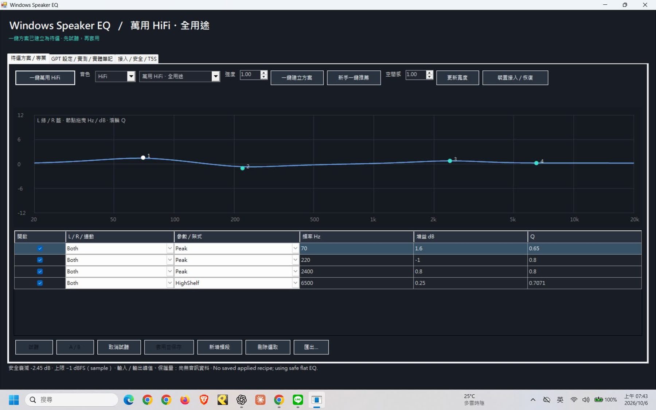Click the 一鍵建立方案 button

tap(297, 78)
